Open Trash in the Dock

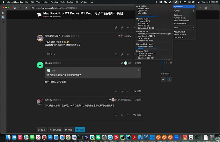click(212, 137)
